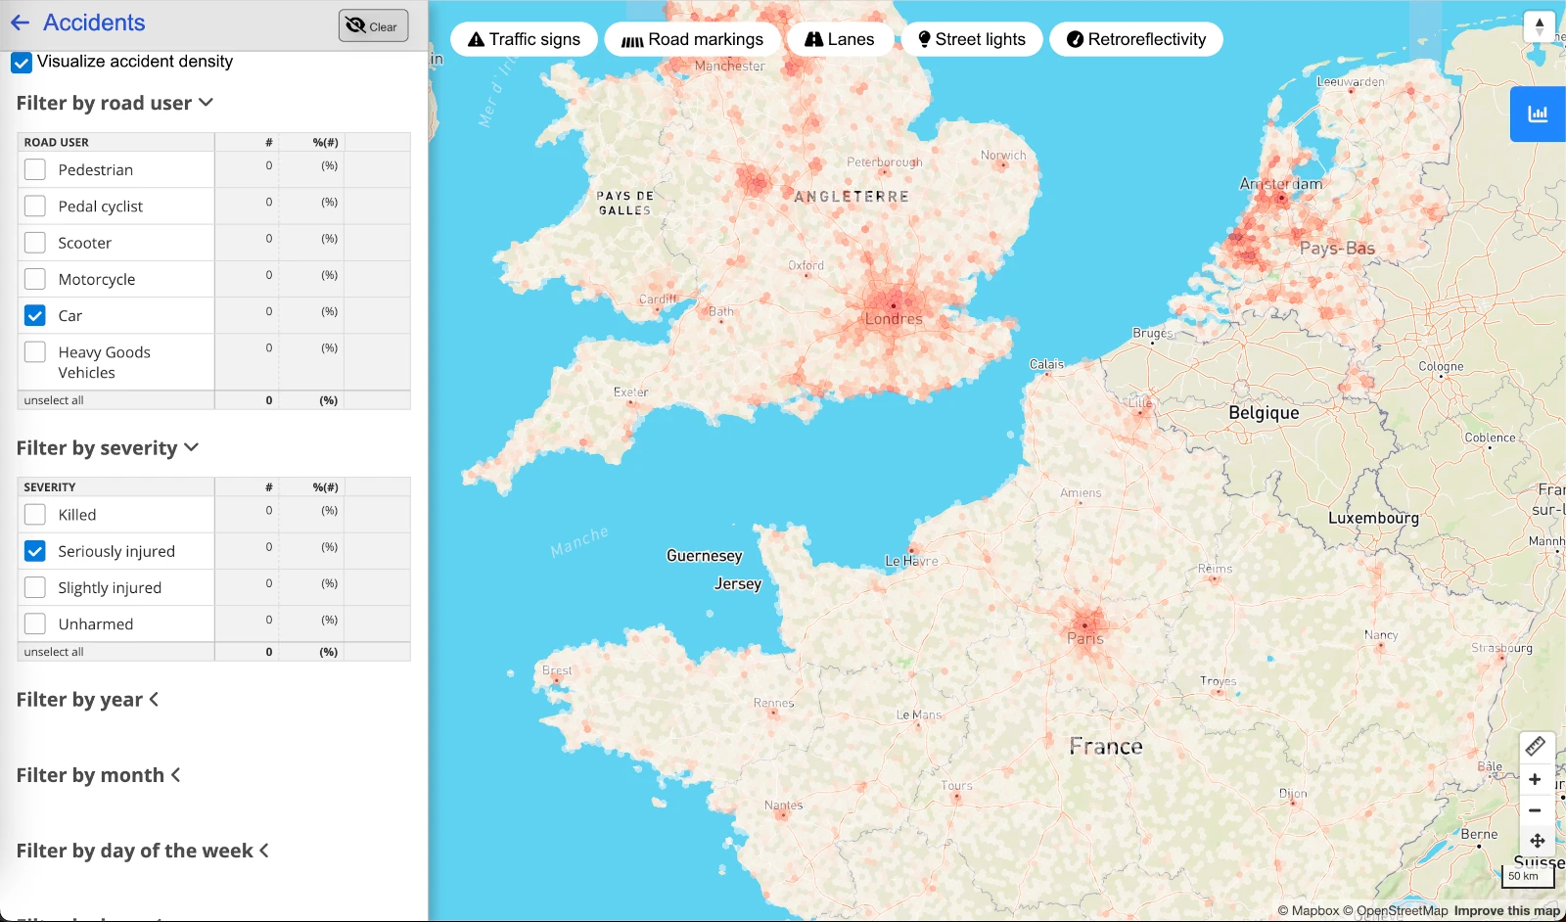
Task: Click unselect all under road user table
Action: [x=54, y=400]
